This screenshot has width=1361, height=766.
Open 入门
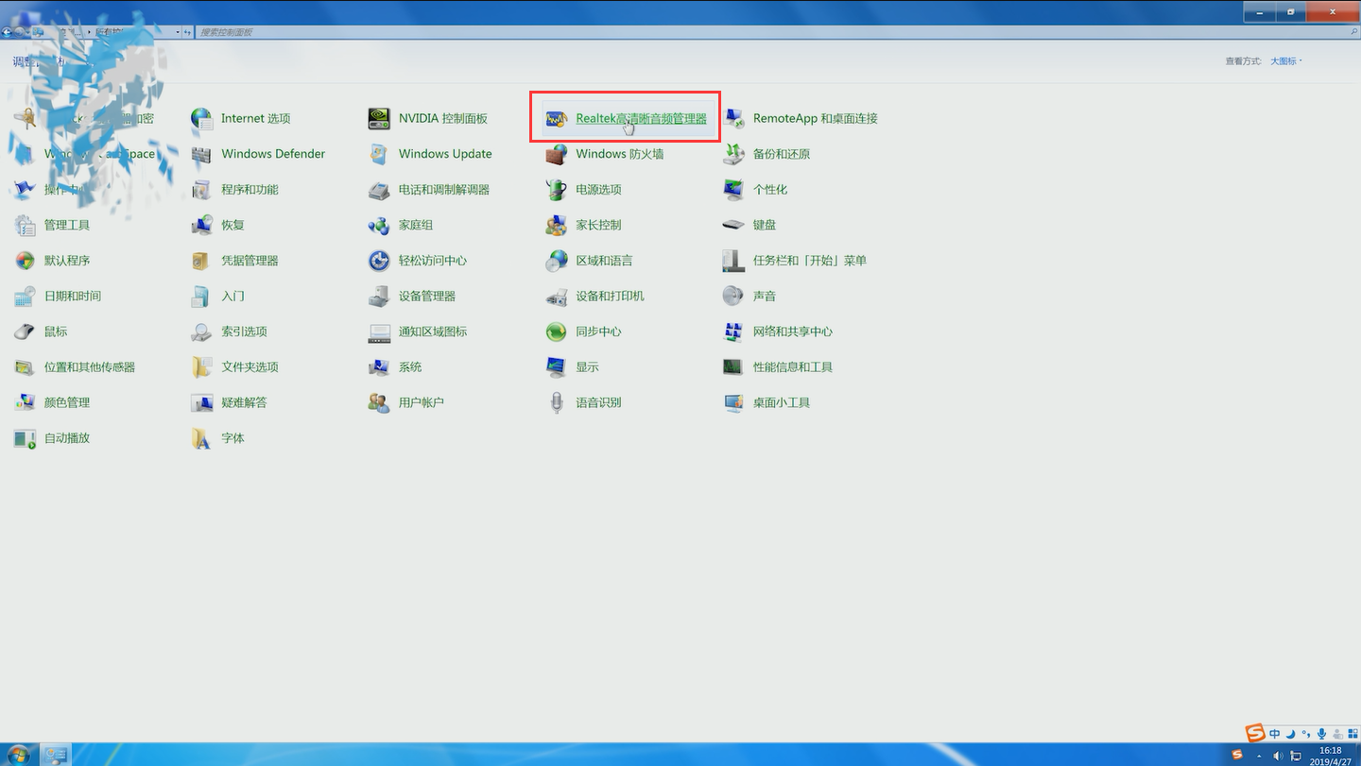218,297
